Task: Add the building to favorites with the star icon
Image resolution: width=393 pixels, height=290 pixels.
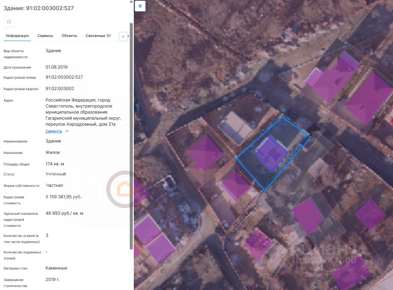Action: pos(9,22)
